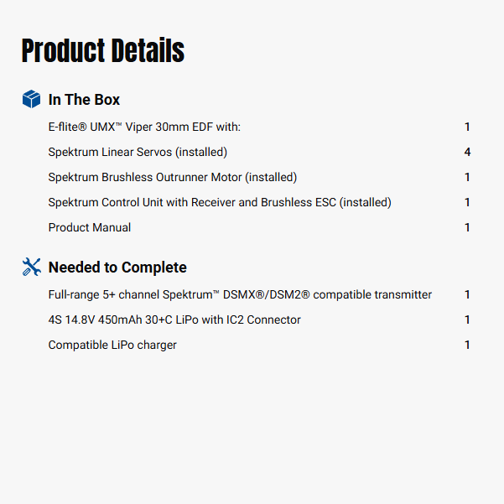Click the Product Details heading

102,51
